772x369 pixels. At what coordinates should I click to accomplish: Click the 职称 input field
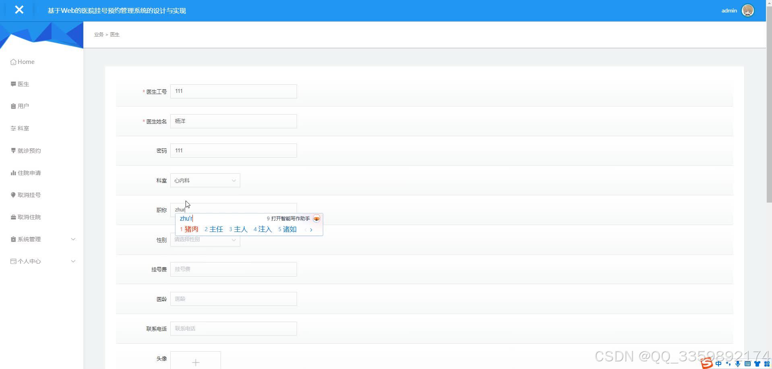point(233,210)
